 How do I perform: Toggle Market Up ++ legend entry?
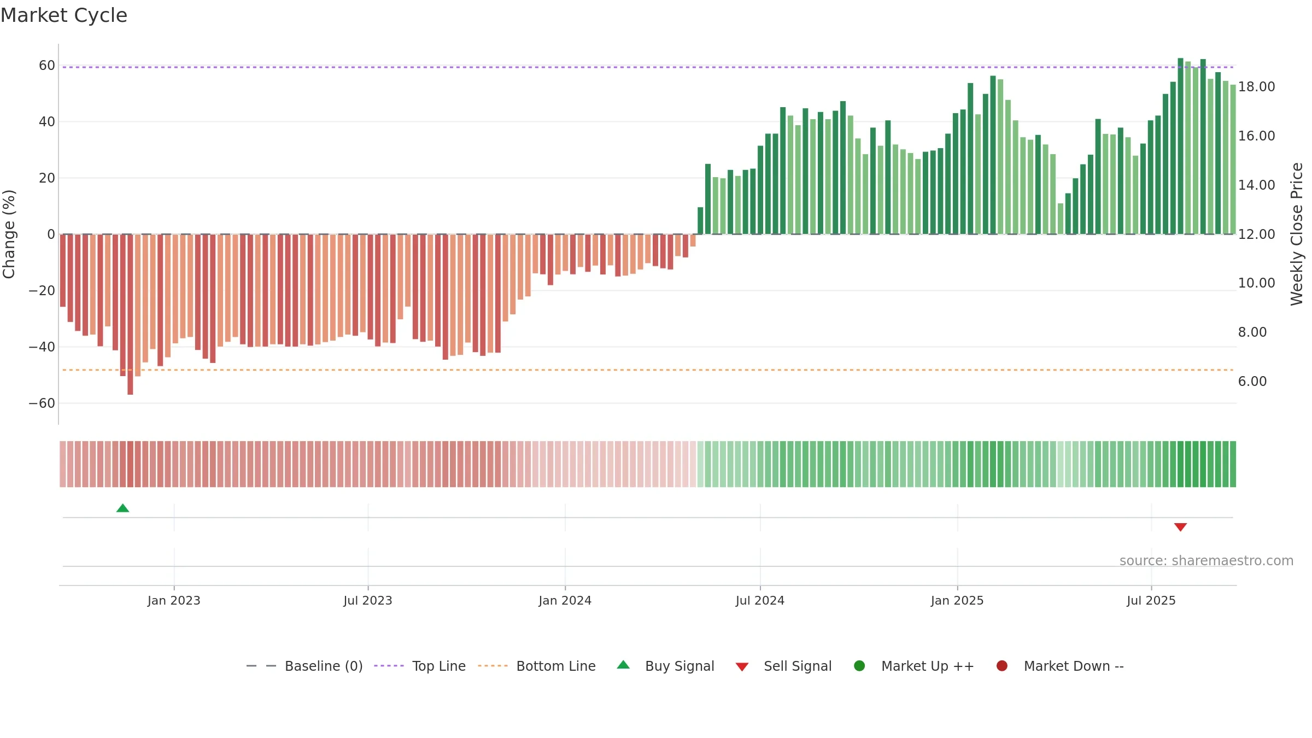click(914, 666)
